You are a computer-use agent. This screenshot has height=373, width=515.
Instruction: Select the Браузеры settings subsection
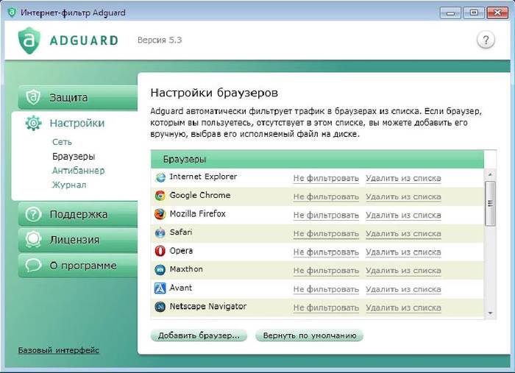click(74, 156)
